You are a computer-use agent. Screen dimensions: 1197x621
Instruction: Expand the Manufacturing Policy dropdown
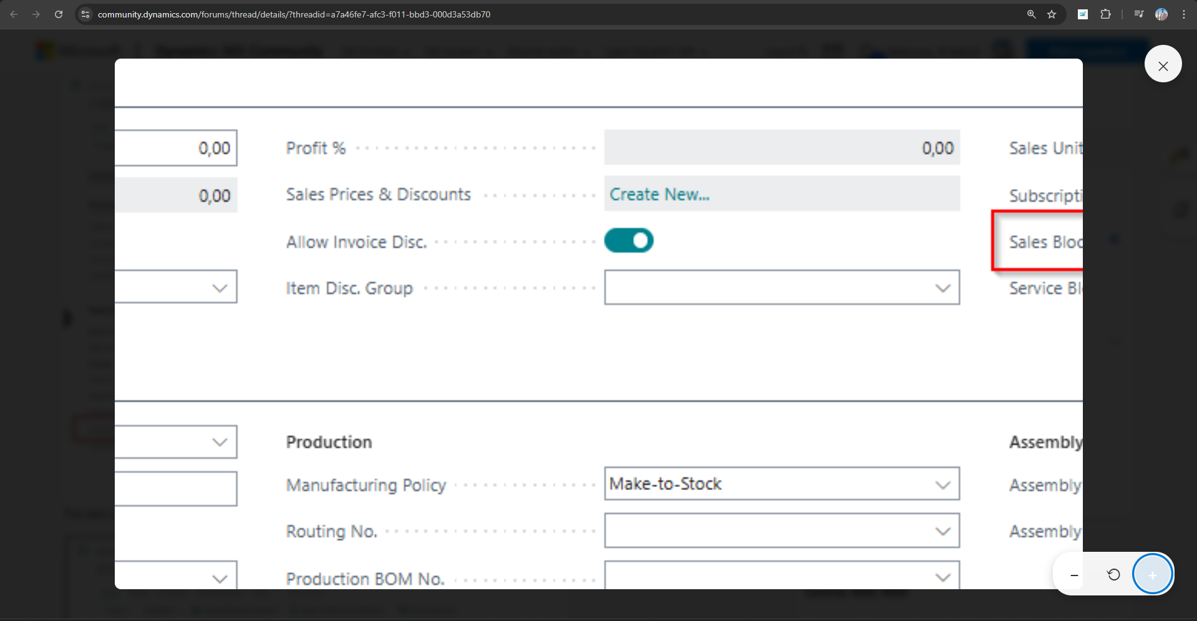942,484
